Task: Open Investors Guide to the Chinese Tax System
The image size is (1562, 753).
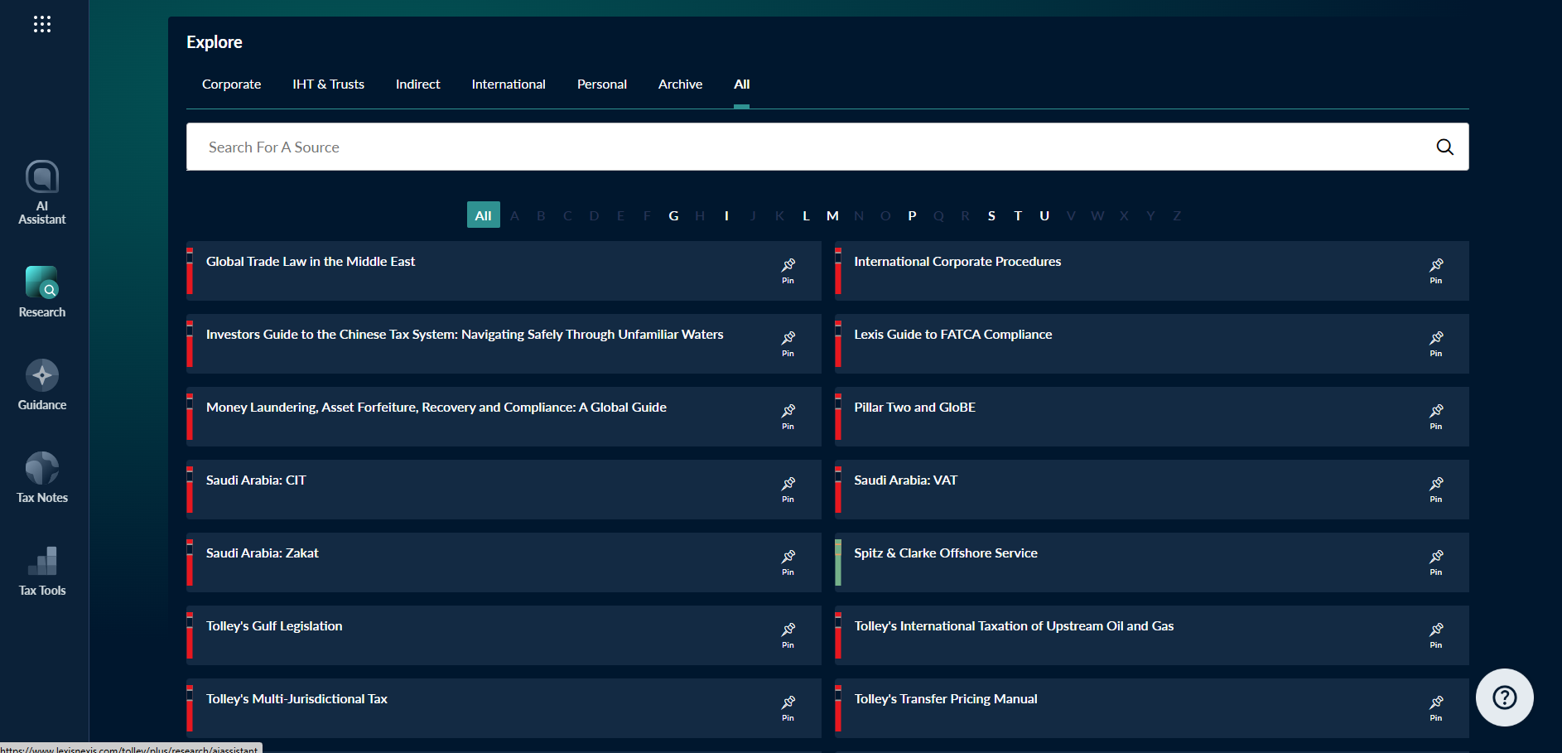Action: (465, 335)
